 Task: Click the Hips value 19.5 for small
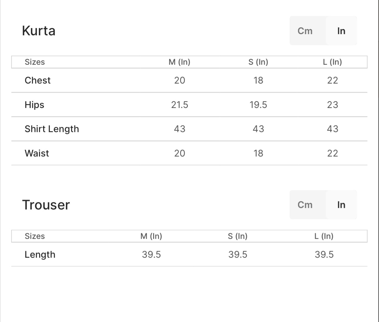coord(258,105)
